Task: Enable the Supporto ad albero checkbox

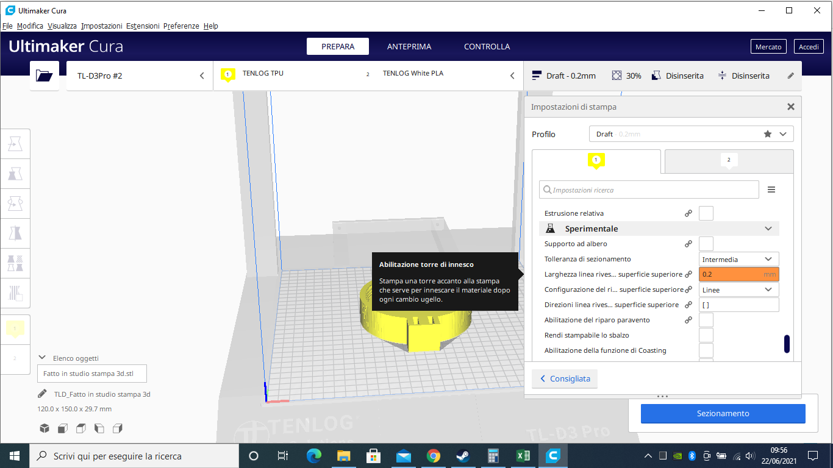Action: pyautogui.click(x=706, y=244)
